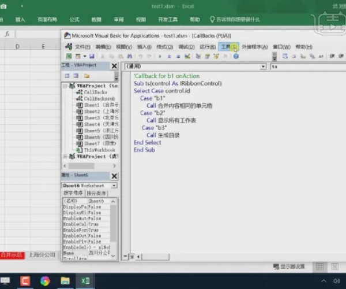Open Properties Window from toolbar icon

point(207,56)
